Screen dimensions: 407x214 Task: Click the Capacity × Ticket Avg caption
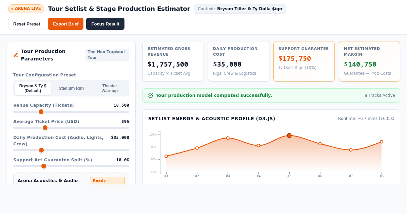[x=169, y=73]
